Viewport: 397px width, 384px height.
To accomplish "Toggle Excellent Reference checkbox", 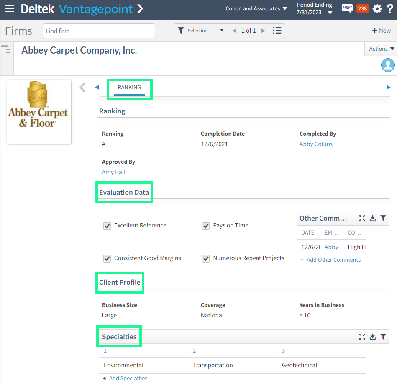I will point(107,226).
